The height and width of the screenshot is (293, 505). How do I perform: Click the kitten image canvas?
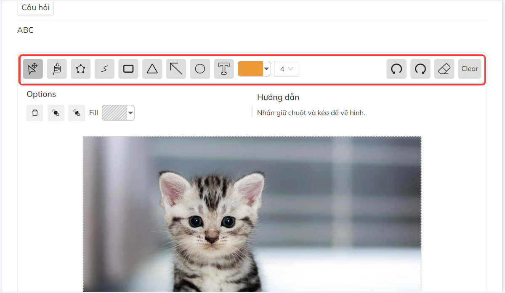click(x=252, y=214)
